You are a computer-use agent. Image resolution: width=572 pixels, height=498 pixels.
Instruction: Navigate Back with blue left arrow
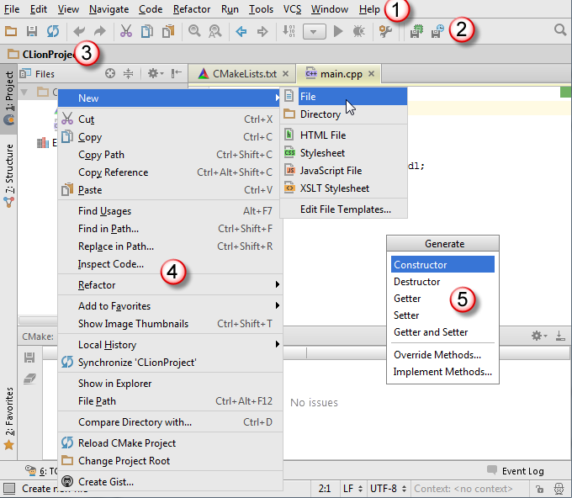tap(241, 31)
